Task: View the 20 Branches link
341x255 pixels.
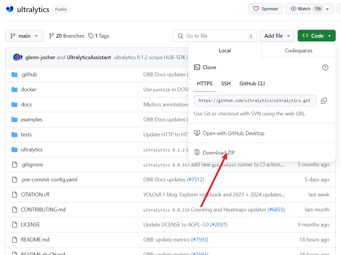Action: (x=67, y=36)
